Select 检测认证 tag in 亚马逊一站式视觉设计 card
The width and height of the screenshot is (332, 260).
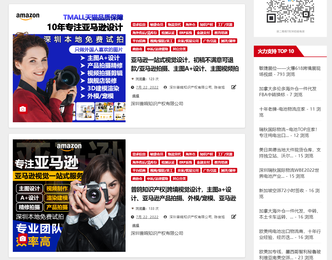point(168,33)
